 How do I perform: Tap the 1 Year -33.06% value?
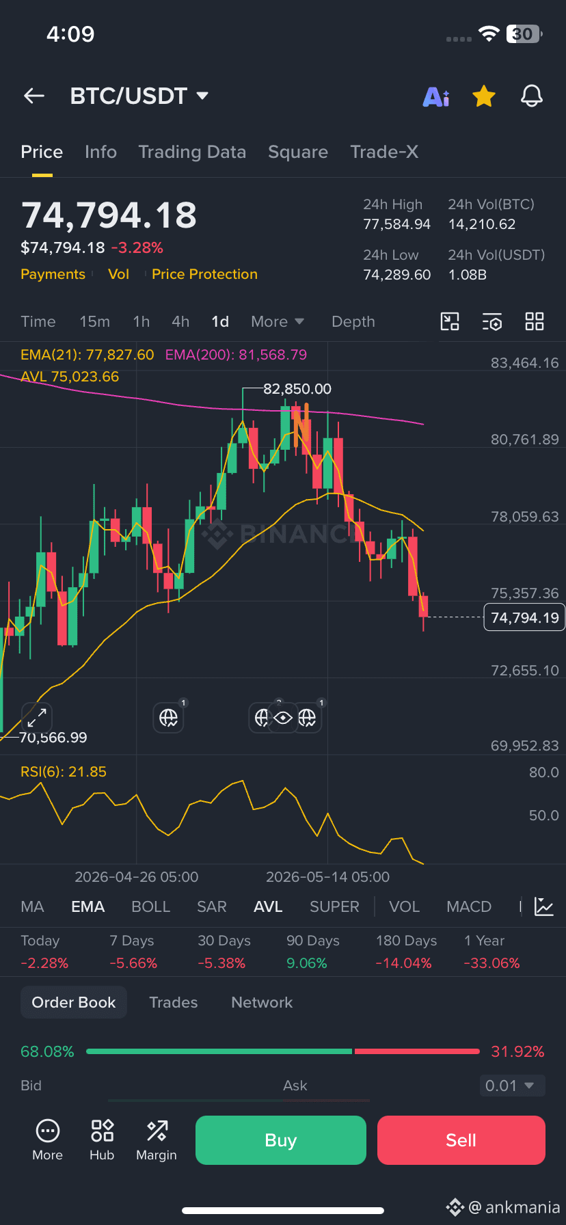pos(491,963)
